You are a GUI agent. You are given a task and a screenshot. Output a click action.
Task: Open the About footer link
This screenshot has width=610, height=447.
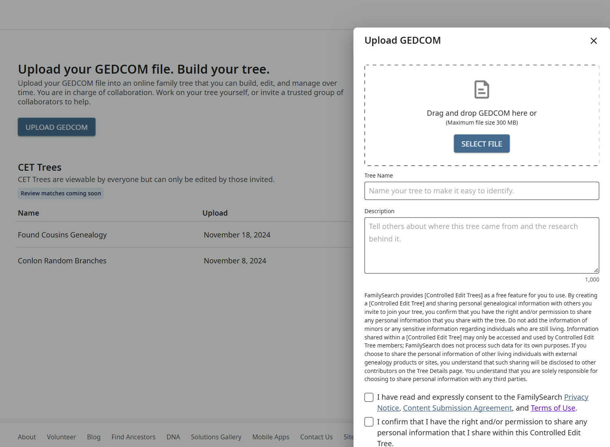27,437
